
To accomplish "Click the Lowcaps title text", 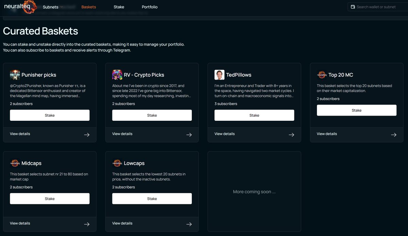I will coord(134,163).
